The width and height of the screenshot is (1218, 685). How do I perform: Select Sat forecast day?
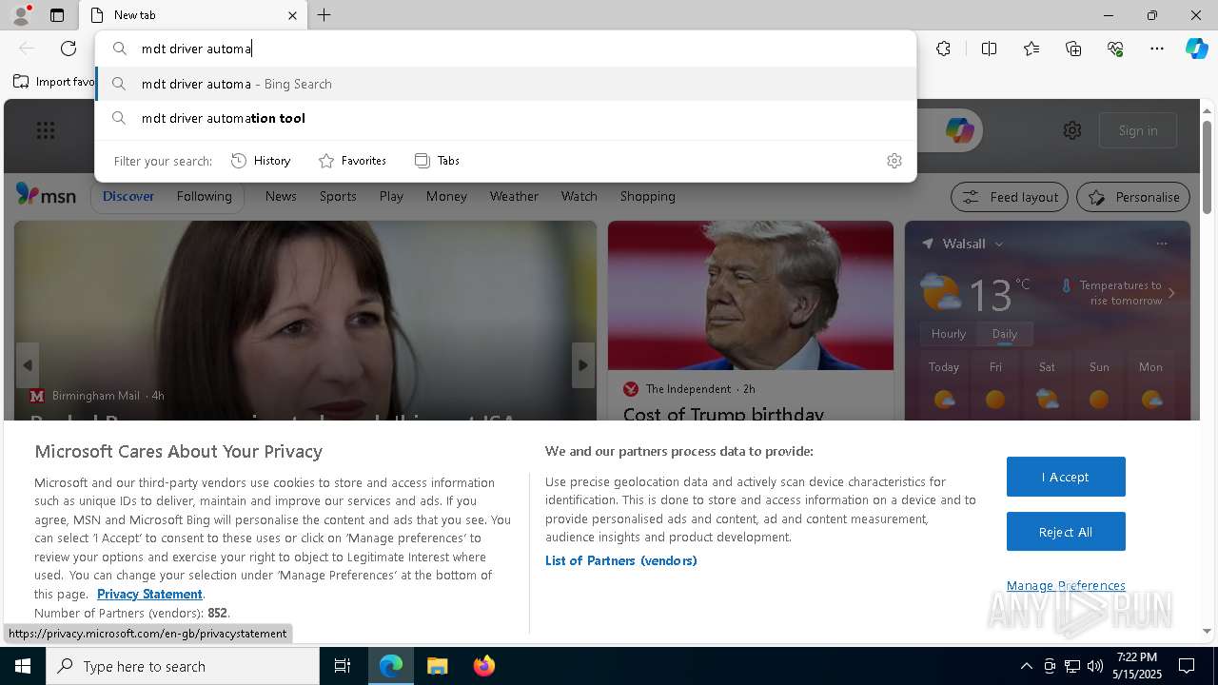coord(1047,385)
